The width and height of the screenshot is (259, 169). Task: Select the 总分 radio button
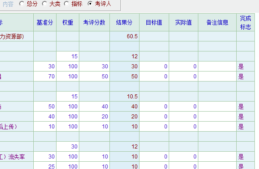point(21,4)
